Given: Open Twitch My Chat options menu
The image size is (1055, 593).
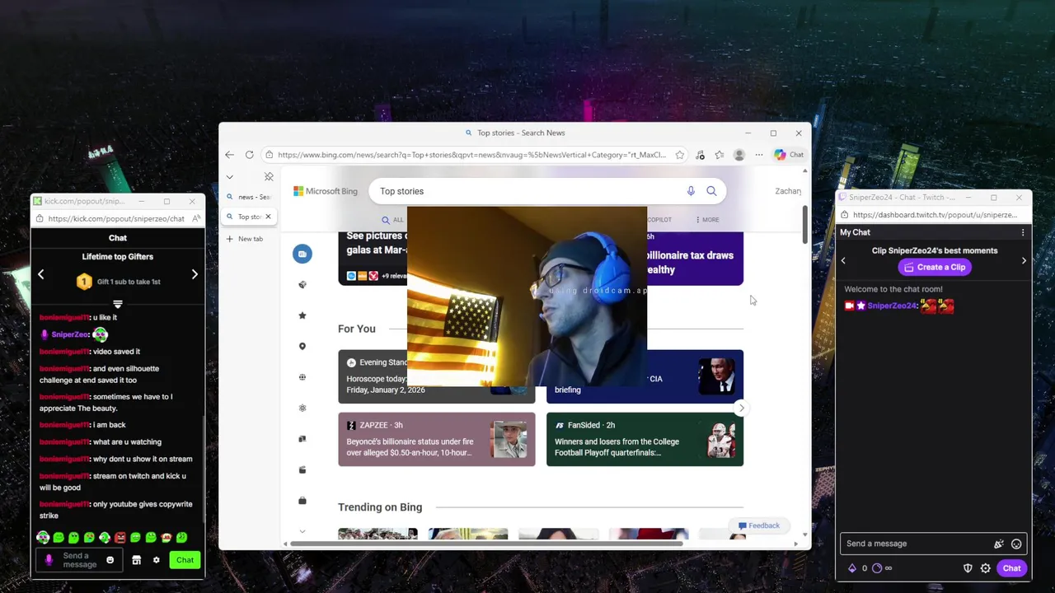Looking at the screenshot, I should click(1023, 232).
